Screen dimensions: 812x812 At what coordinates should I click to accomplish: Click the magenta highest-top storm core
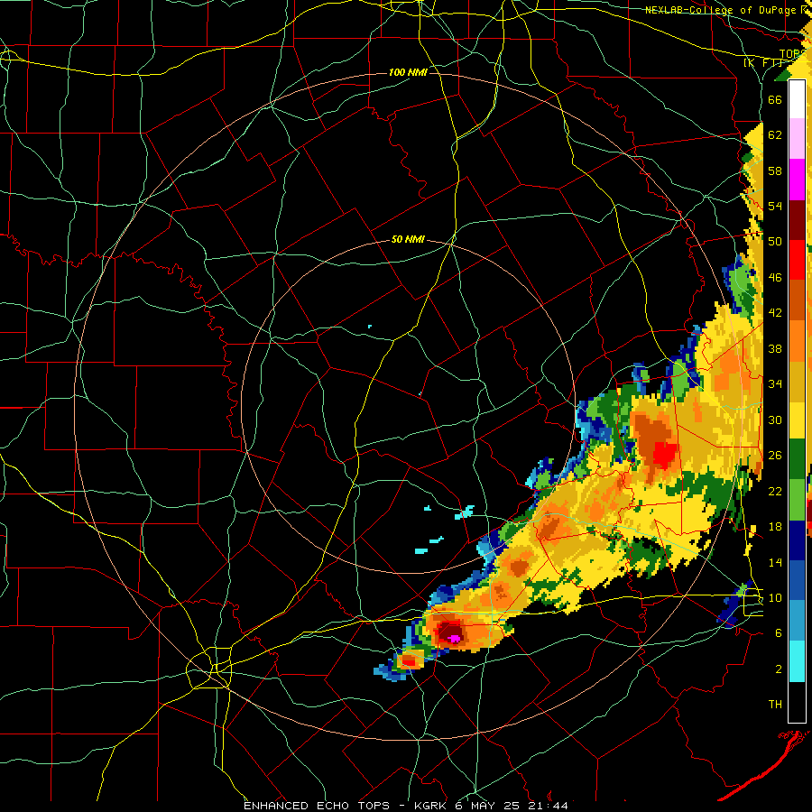[x=454, y=639]
